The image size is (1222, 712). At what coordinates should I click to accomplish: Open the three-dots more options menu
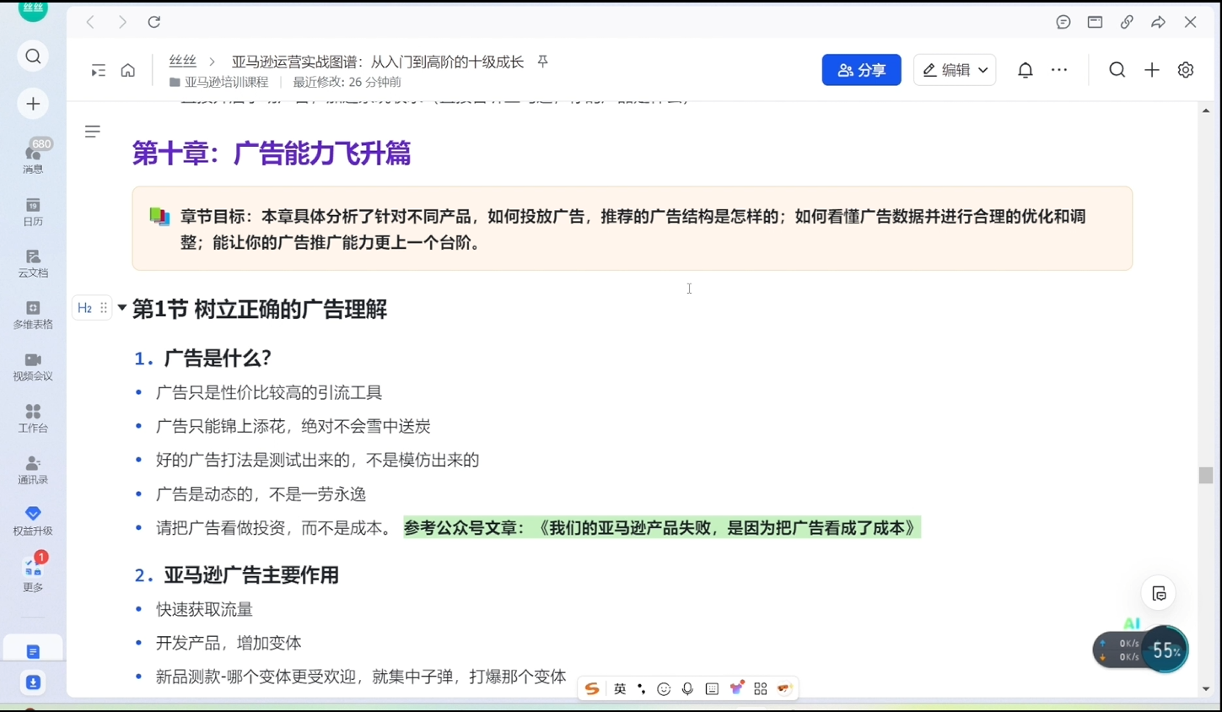[1059, 70]
